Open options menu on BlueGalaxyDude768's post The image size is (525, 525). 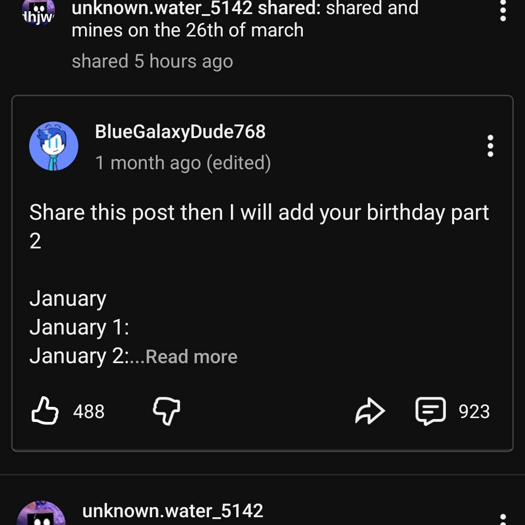coord(490,146)
